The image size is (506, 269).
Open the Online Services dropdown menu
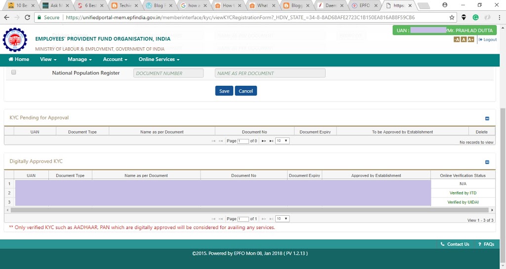pos(159,59)
